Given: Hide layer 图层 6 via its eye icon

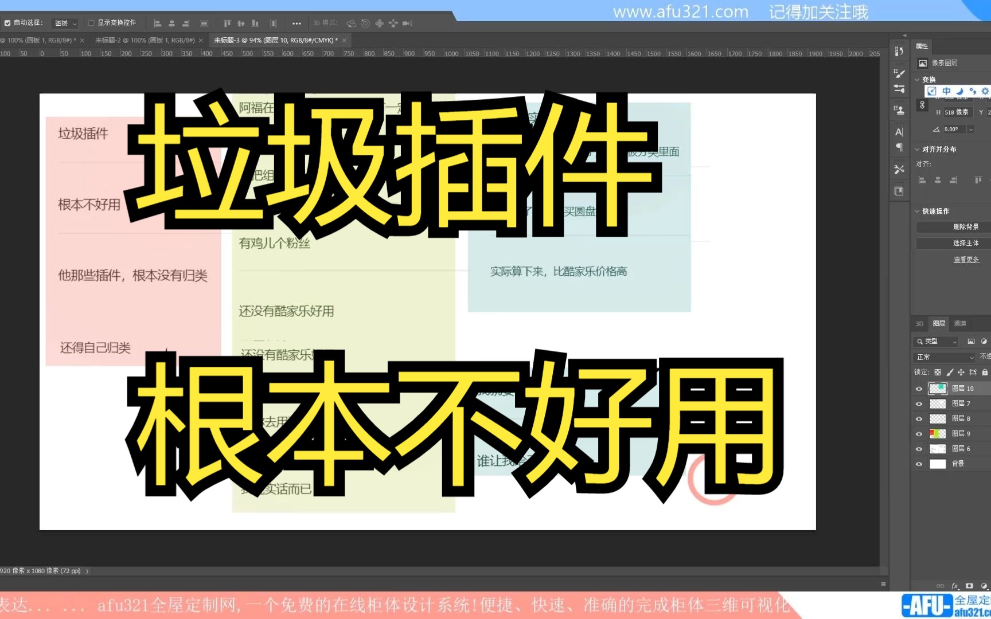Looking at the screenshot, I should pos(919,449).
